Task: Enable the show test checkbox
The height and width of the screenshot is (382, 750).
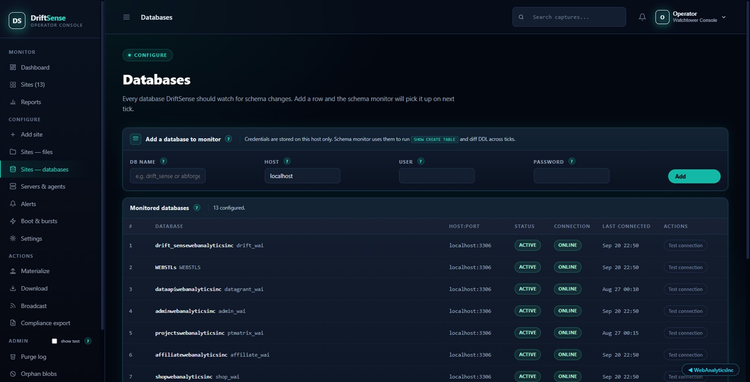Action: (x=54, y=341)
